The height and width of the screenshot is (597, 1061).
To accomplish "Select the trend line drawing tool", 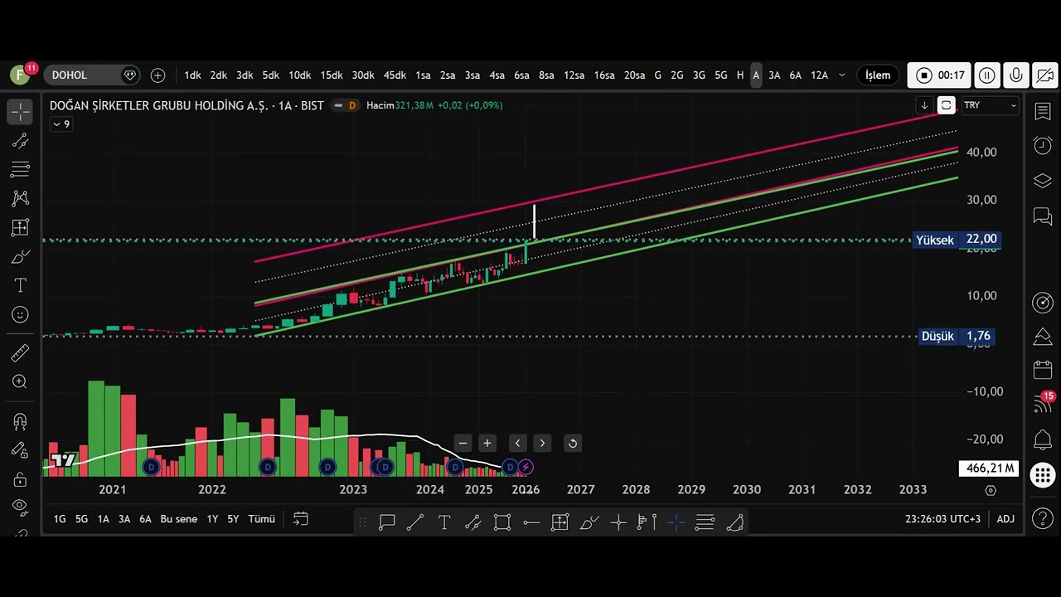I will [20, 141].
